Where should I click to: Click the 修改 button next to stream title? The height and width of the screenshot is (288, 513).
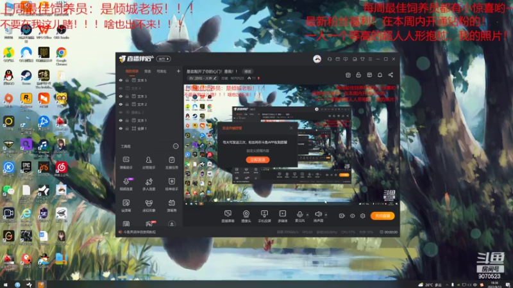248,71
